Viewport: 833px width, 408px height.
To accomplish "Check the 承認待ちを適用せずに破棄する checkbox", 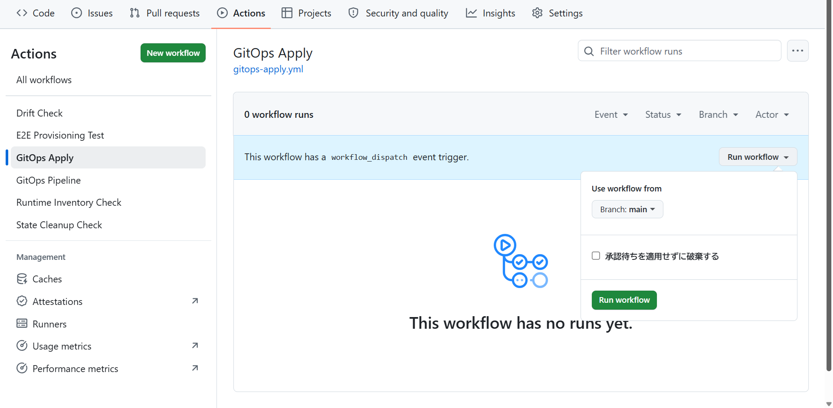I will [x=596, y=256].
